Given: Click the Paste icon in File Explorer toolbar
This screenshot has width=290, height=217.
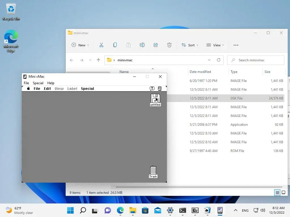Looking at the screenshot, I should point(129,45).
